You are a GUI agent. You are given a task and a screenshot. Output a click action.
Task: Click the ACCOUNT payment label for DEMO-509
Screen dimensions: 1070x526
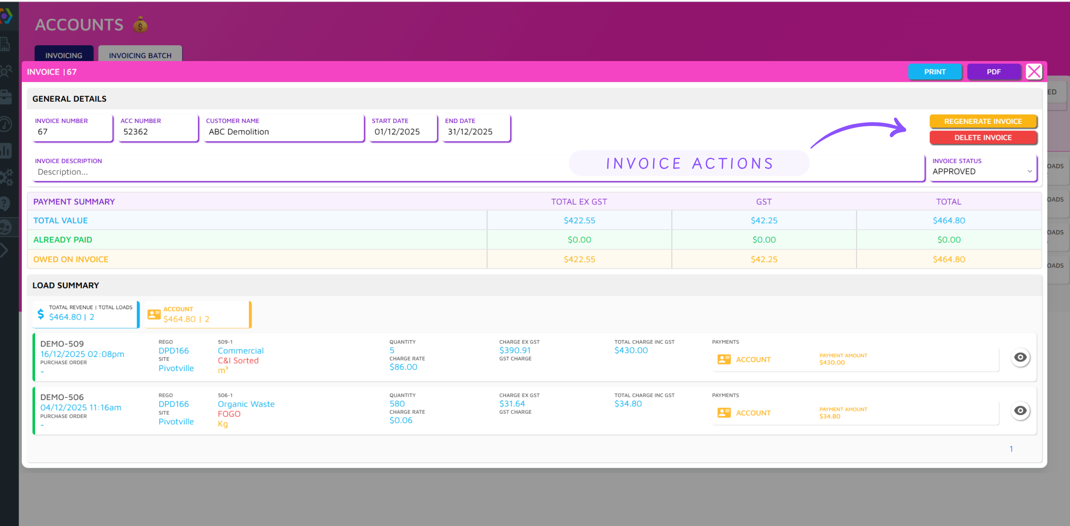pyautogui.click(x=753, y=360)
